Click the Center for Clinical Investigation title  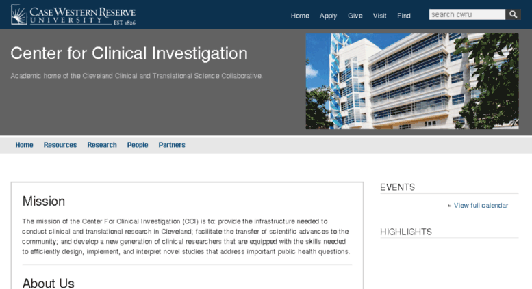click(x=129, y=53)
